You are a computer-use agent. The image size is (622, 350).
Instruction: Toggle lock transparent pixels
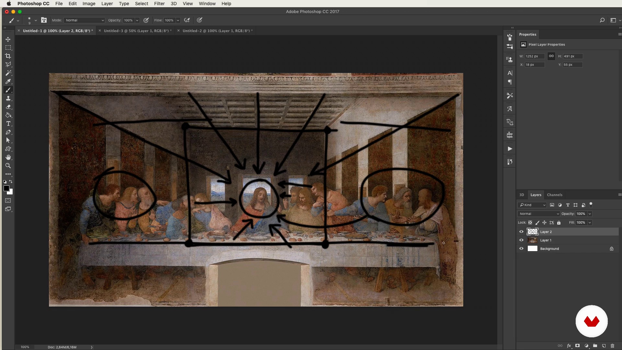tap(530, 223)
